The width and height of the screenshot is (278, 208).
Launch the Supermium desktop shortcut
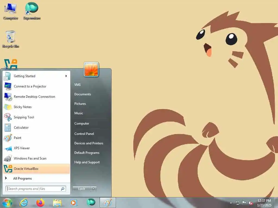tap(32, 11)
